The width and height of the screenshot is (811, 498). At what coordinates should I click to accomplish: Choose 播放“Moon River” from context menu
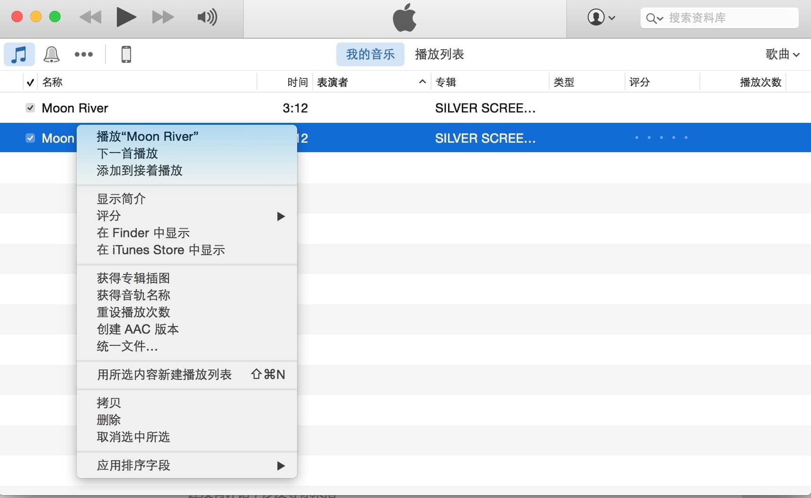pos(187,137)
